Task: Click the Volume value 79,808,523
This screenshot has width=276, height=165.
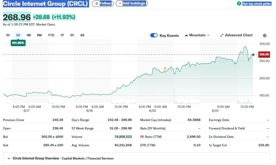Action: pos(123,137)
